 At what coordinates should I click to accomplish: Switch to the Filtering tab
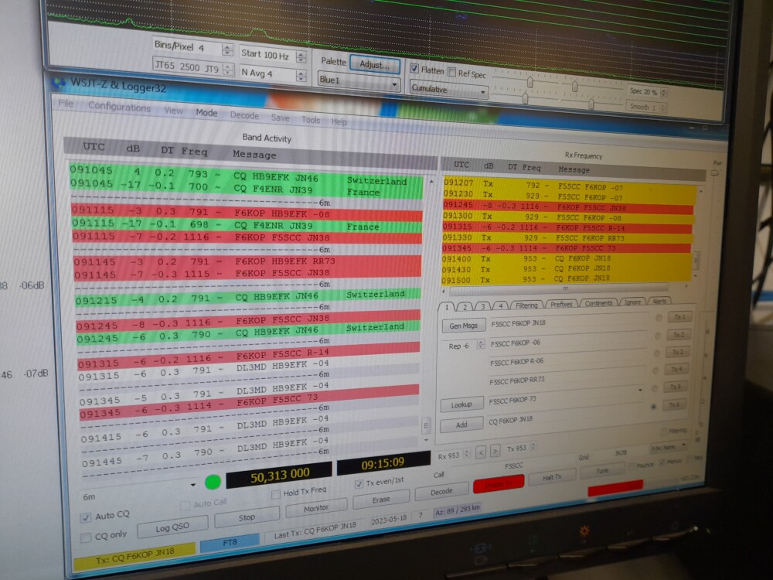pyautogui.click(x=526, y=305)
